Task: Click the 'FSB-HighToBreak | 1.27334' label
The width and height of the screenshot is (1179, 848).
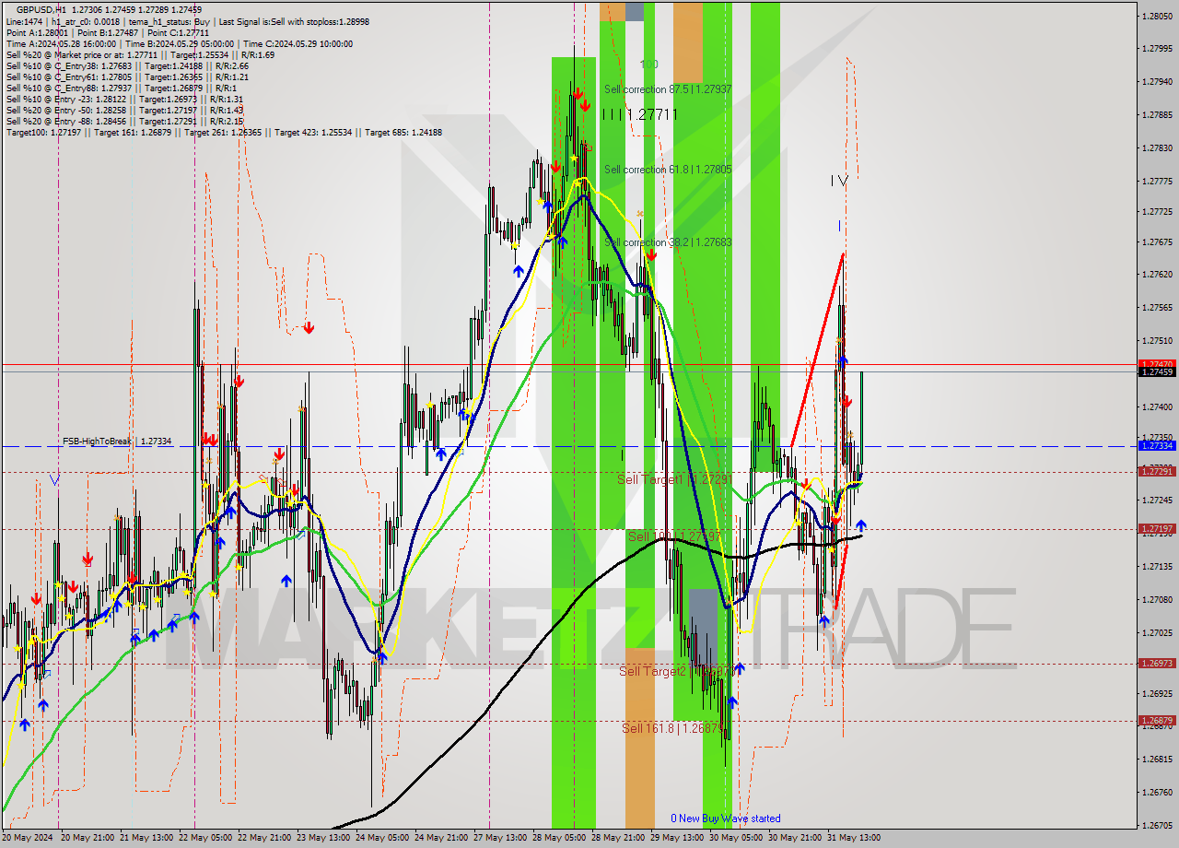Action: pos(117,442)
